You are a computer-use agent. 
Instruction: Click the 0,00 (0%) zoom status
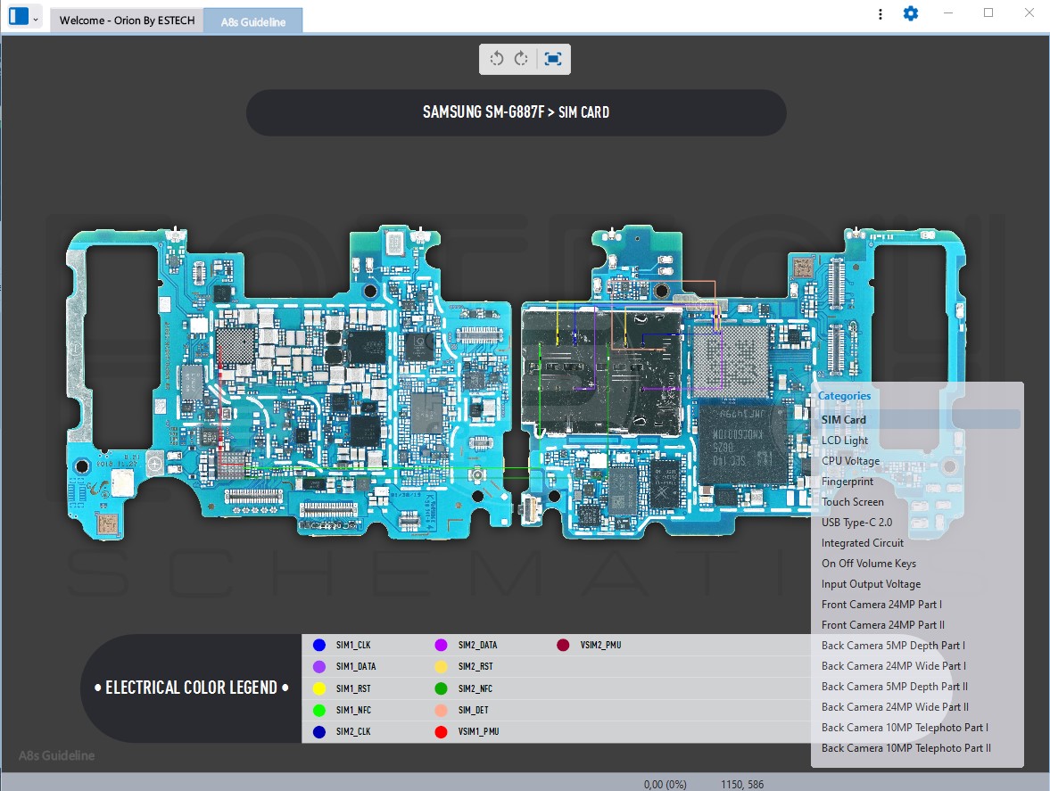click(665, 784)
